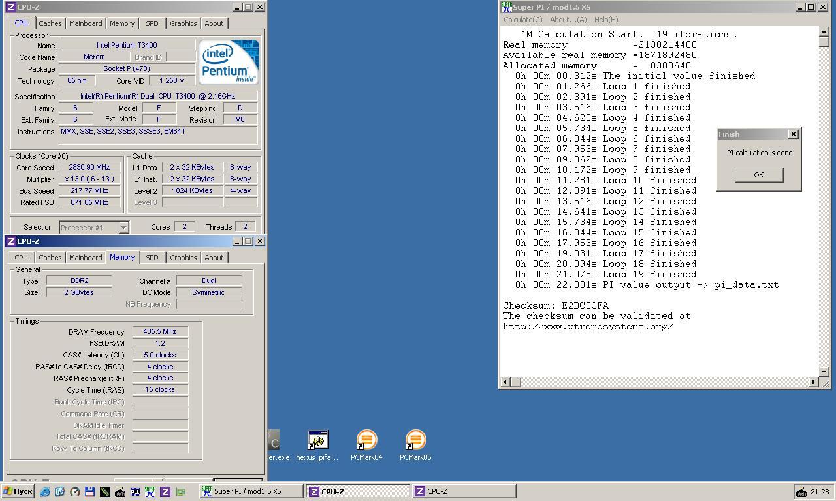Open the hexus_pifa desktop shortcut
Screen dimensions: 836x501
click(x=317, y=446)
